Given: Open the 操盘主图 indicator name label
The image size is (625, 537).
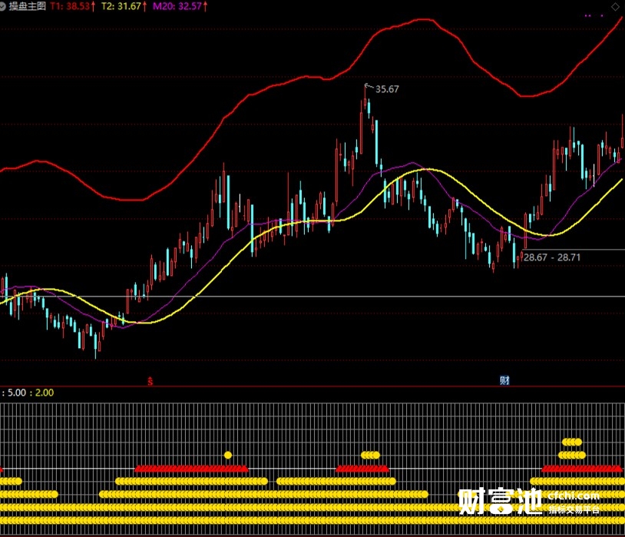Looking at the screenshot, I should 28,6.
